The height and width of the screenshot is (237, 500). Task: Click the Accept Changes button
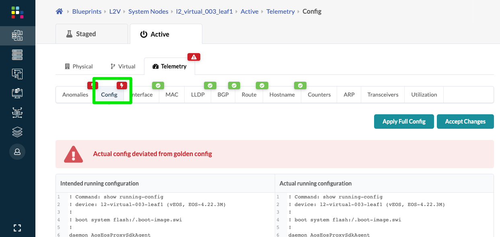click(465, 122)
